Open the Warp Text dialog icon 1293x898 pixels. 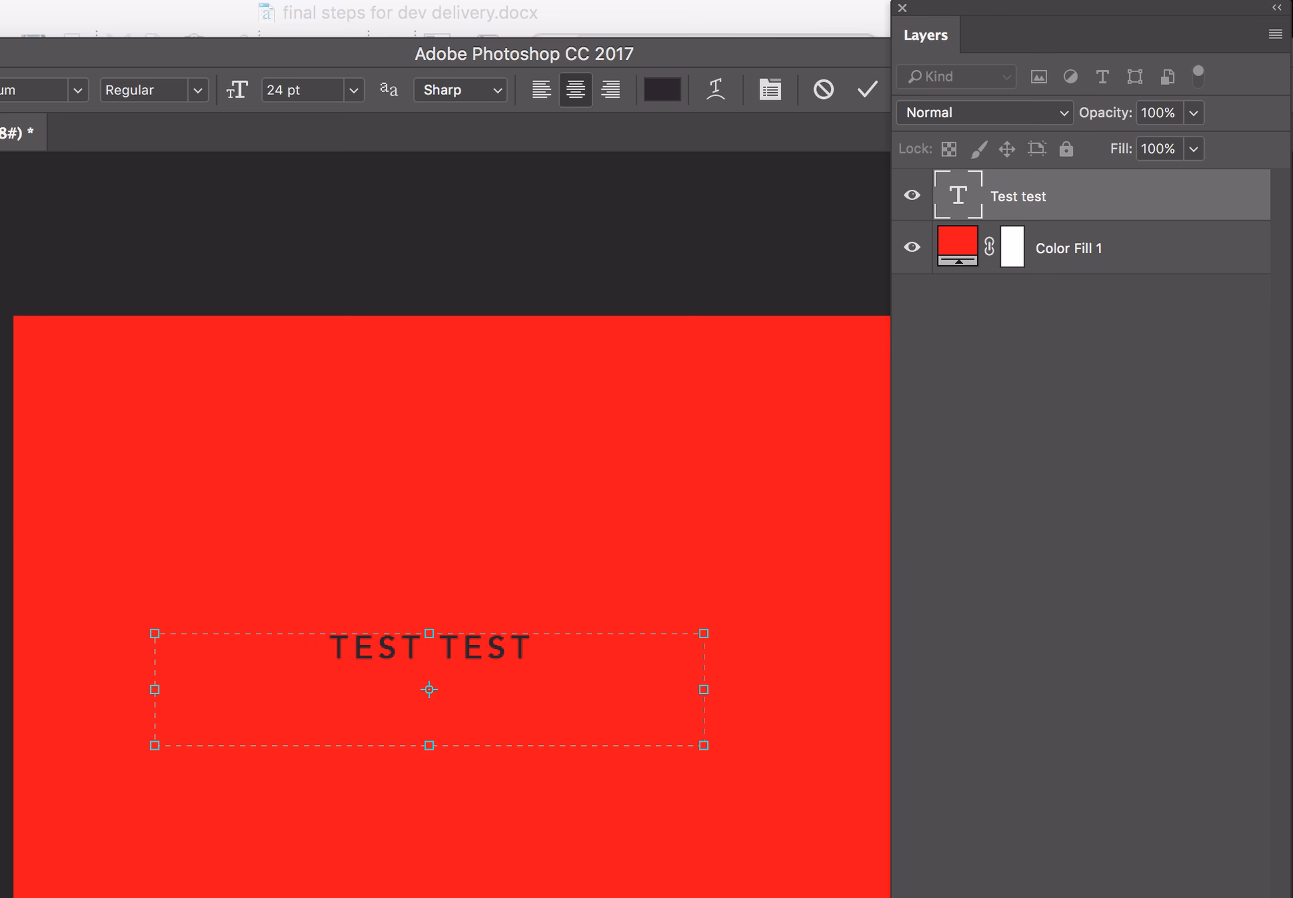click(x=715, y=90)
